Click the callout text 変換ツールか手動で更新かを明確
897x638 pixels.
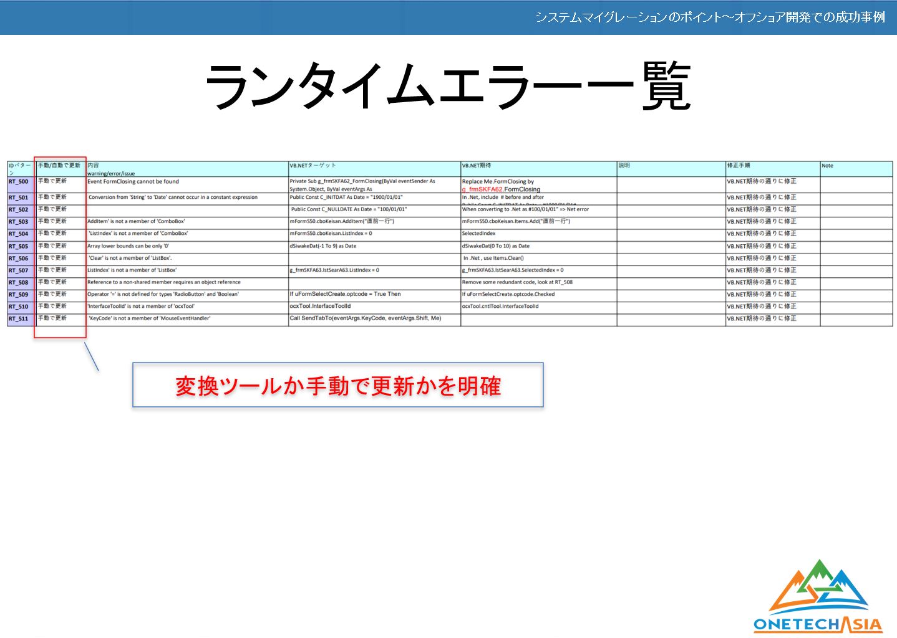coord(338,386)
